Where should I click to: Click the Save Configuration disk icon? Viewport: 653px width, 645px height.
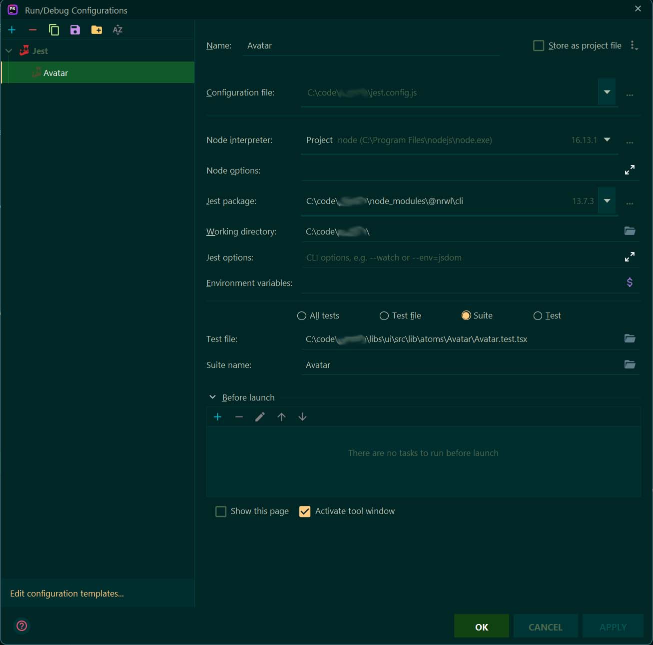click(75, 30)
